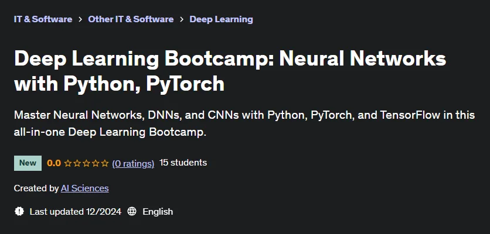Click the Last updated 12/2024 text

tap(75, 212)
